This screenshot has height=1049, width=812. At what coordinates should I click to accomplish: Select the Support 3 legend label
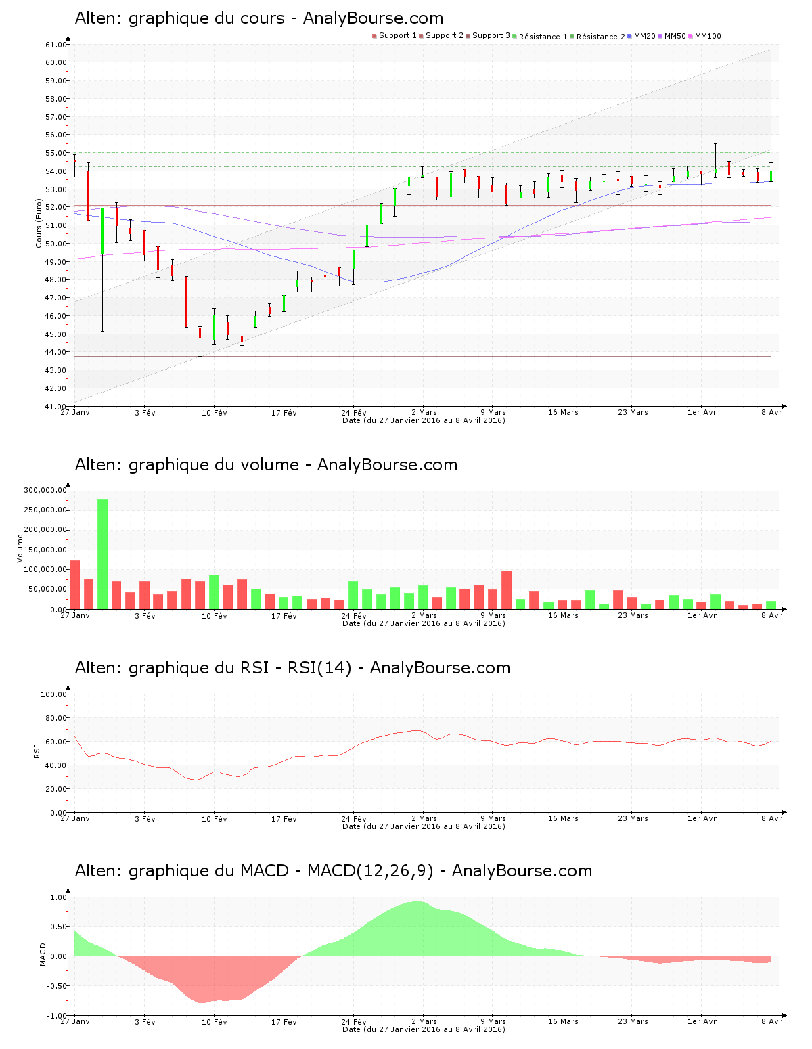(491, 36)
